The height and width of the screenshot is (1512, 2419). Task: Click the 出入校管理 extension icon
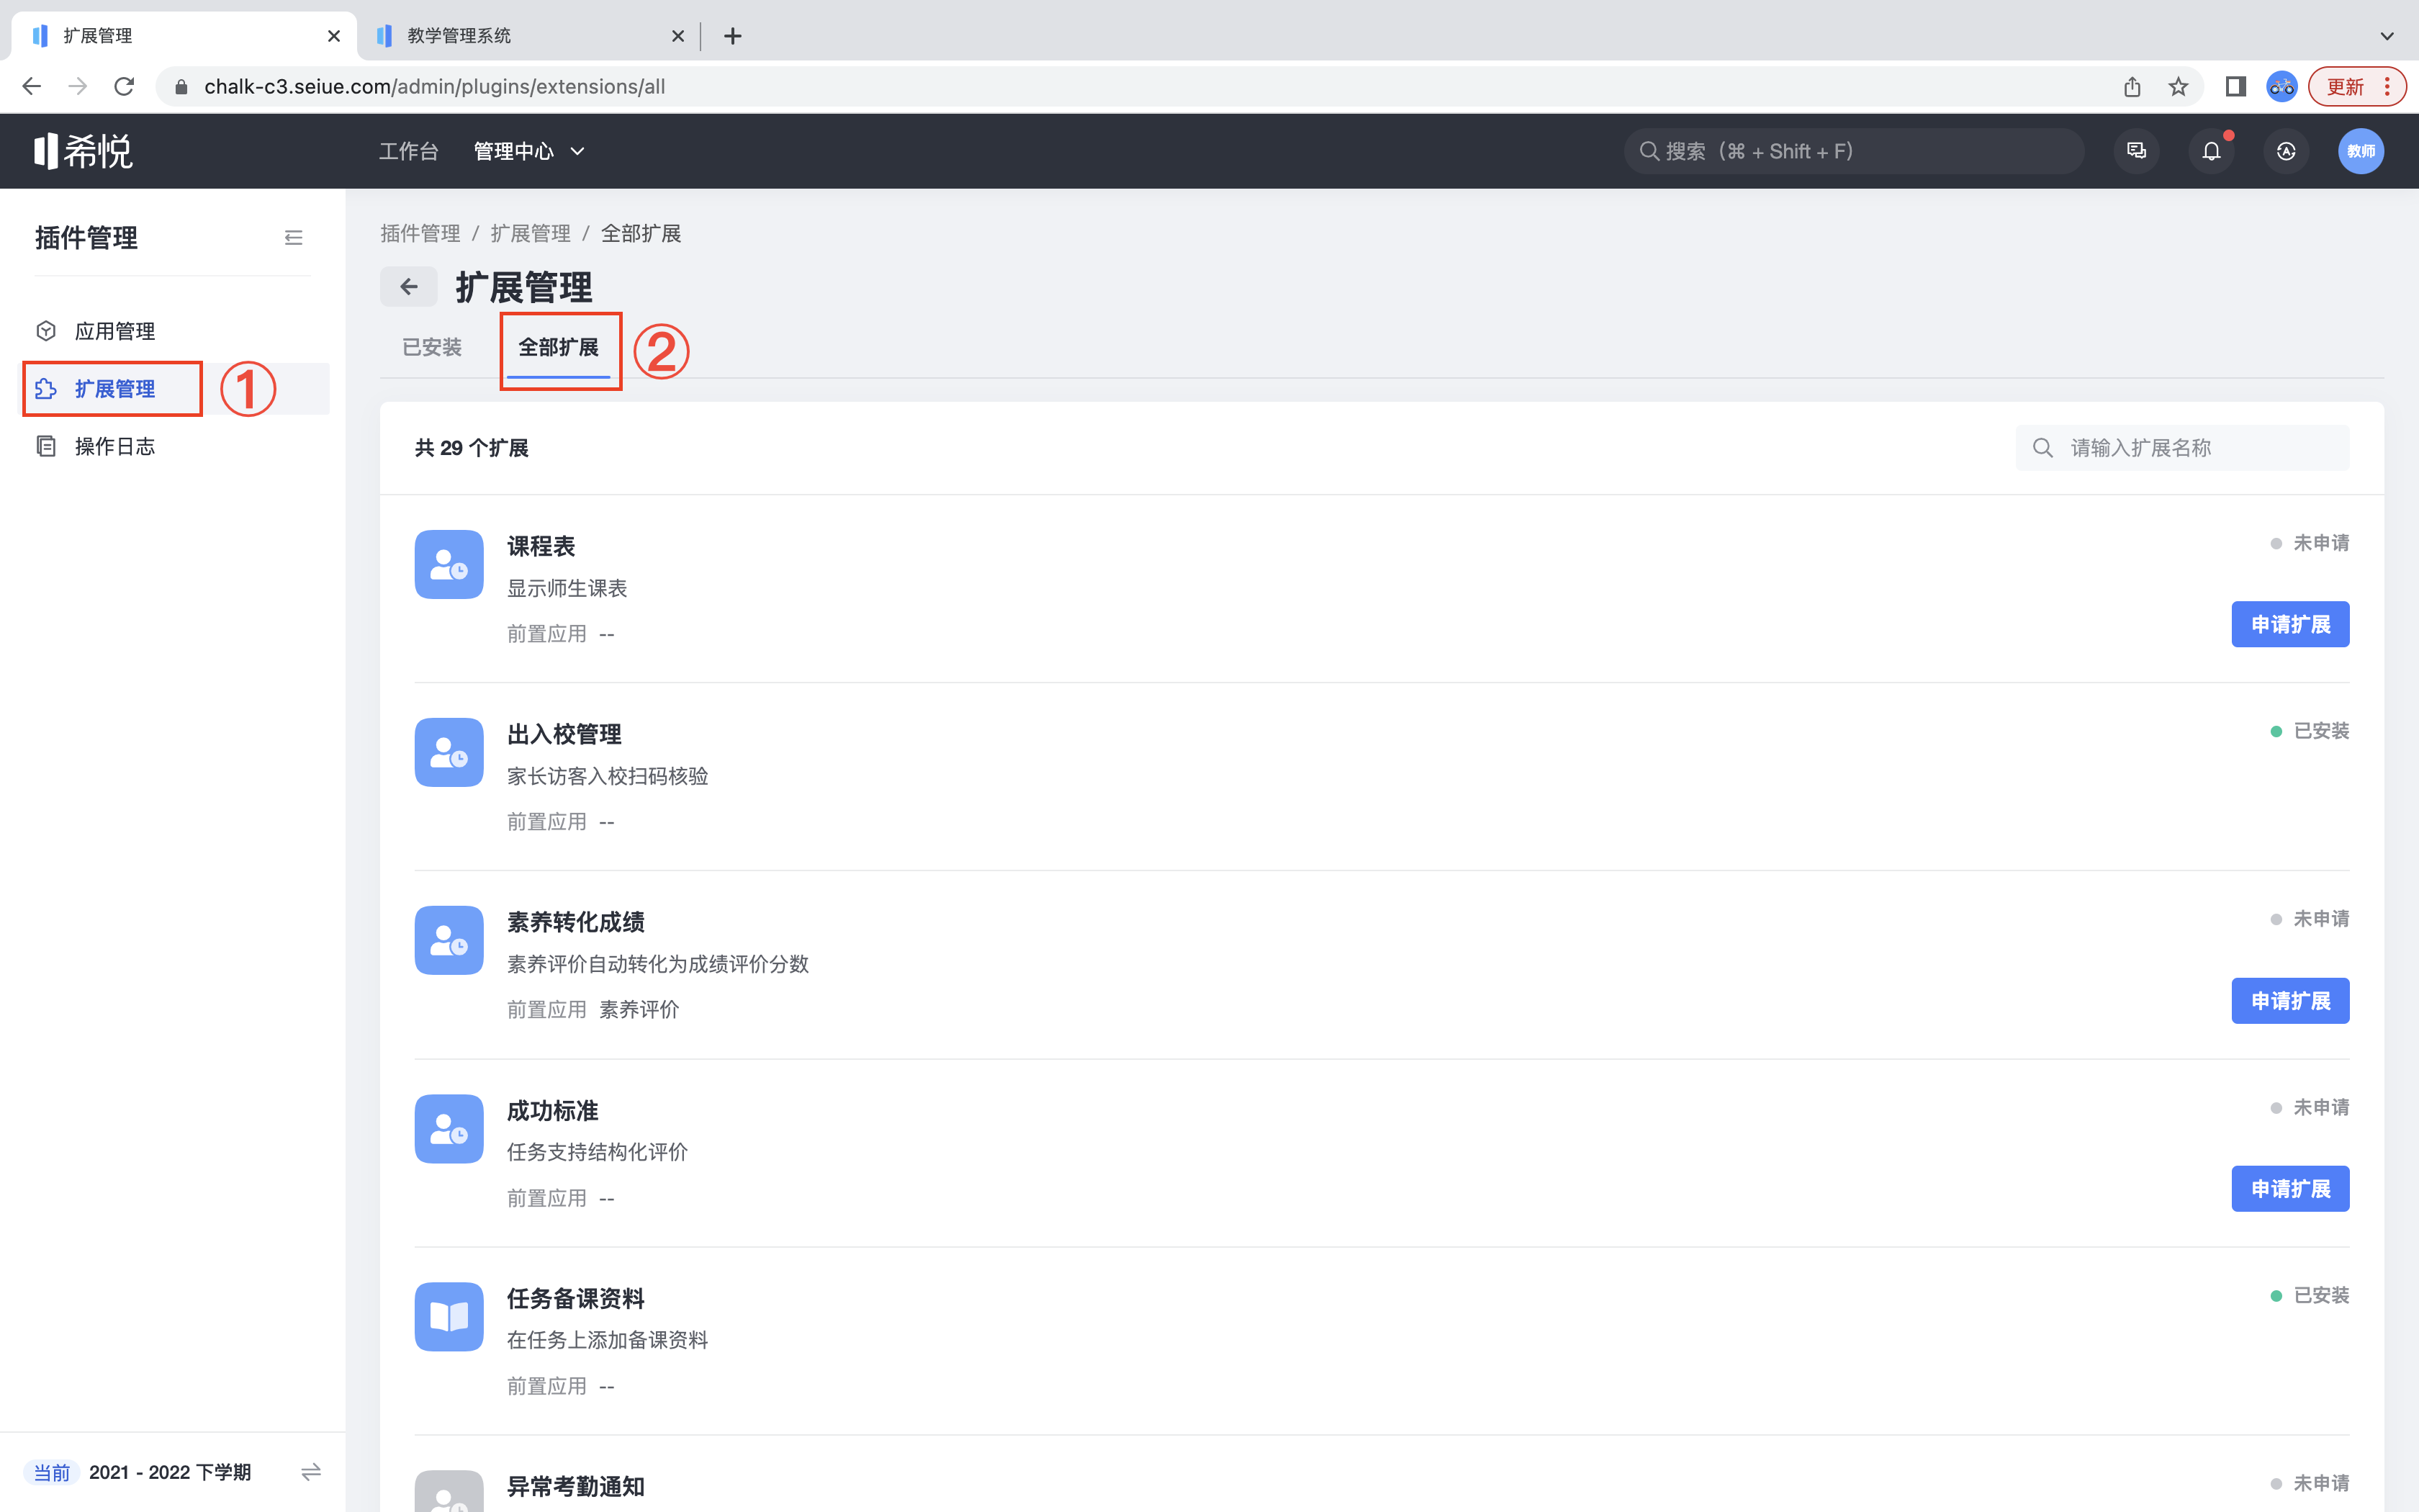click(x=449, y=752)
